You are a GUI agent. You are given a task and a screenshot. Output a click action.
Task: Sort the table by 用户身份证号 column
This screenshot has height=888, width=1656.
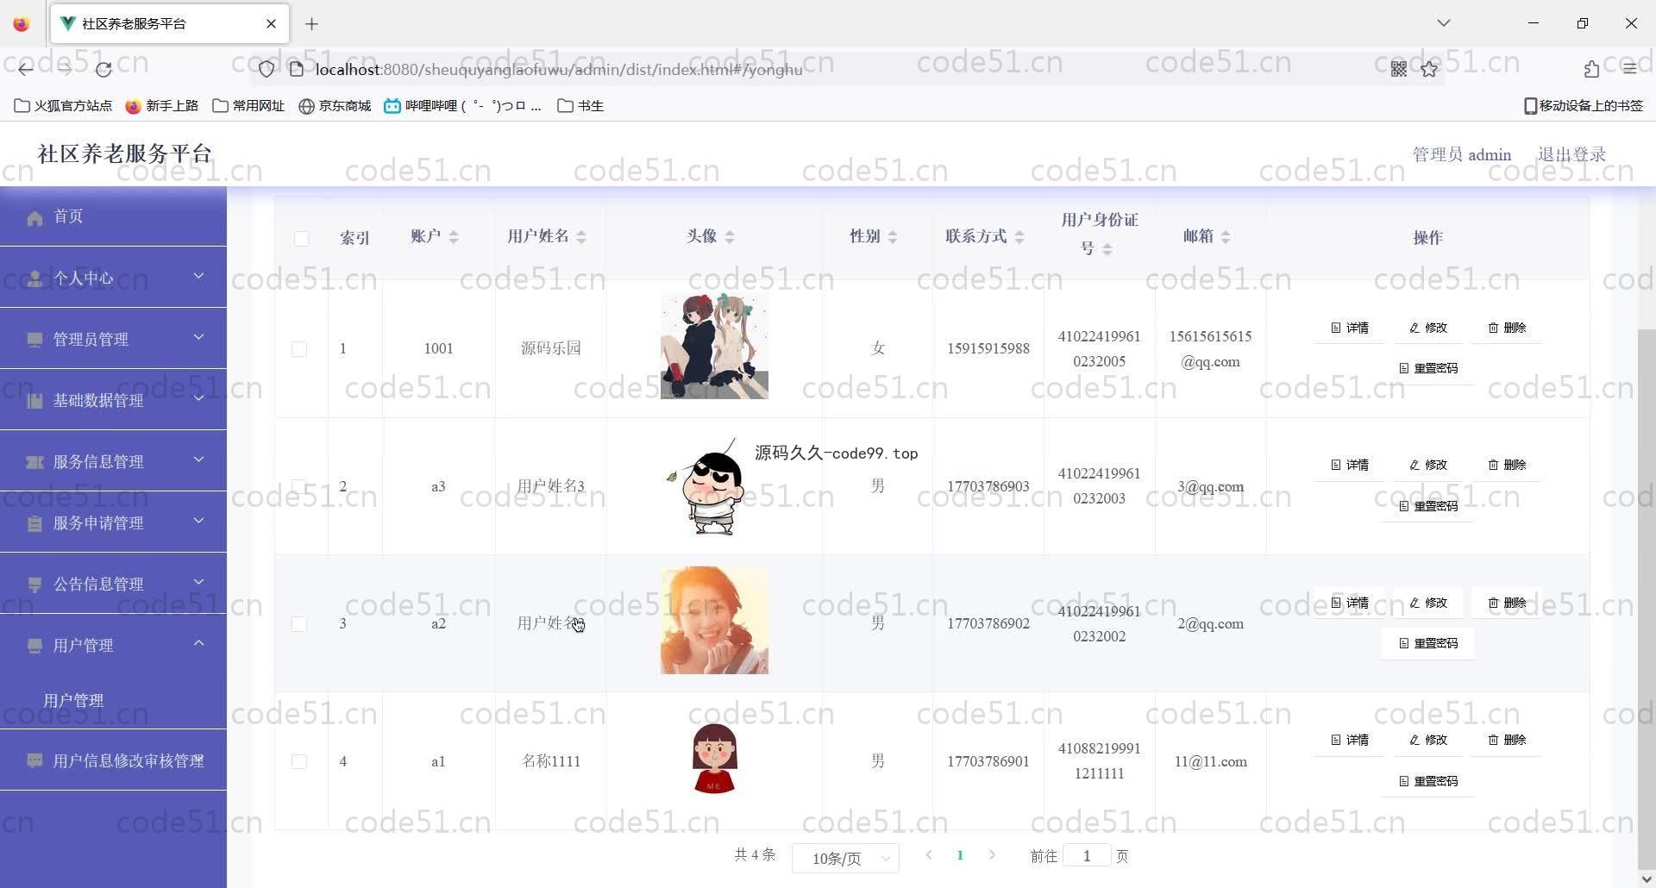point(1107,249)
